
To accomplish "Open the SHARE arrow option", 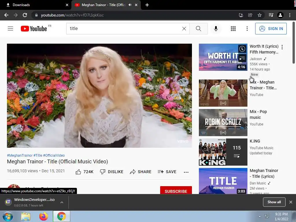I will [141, 172].
